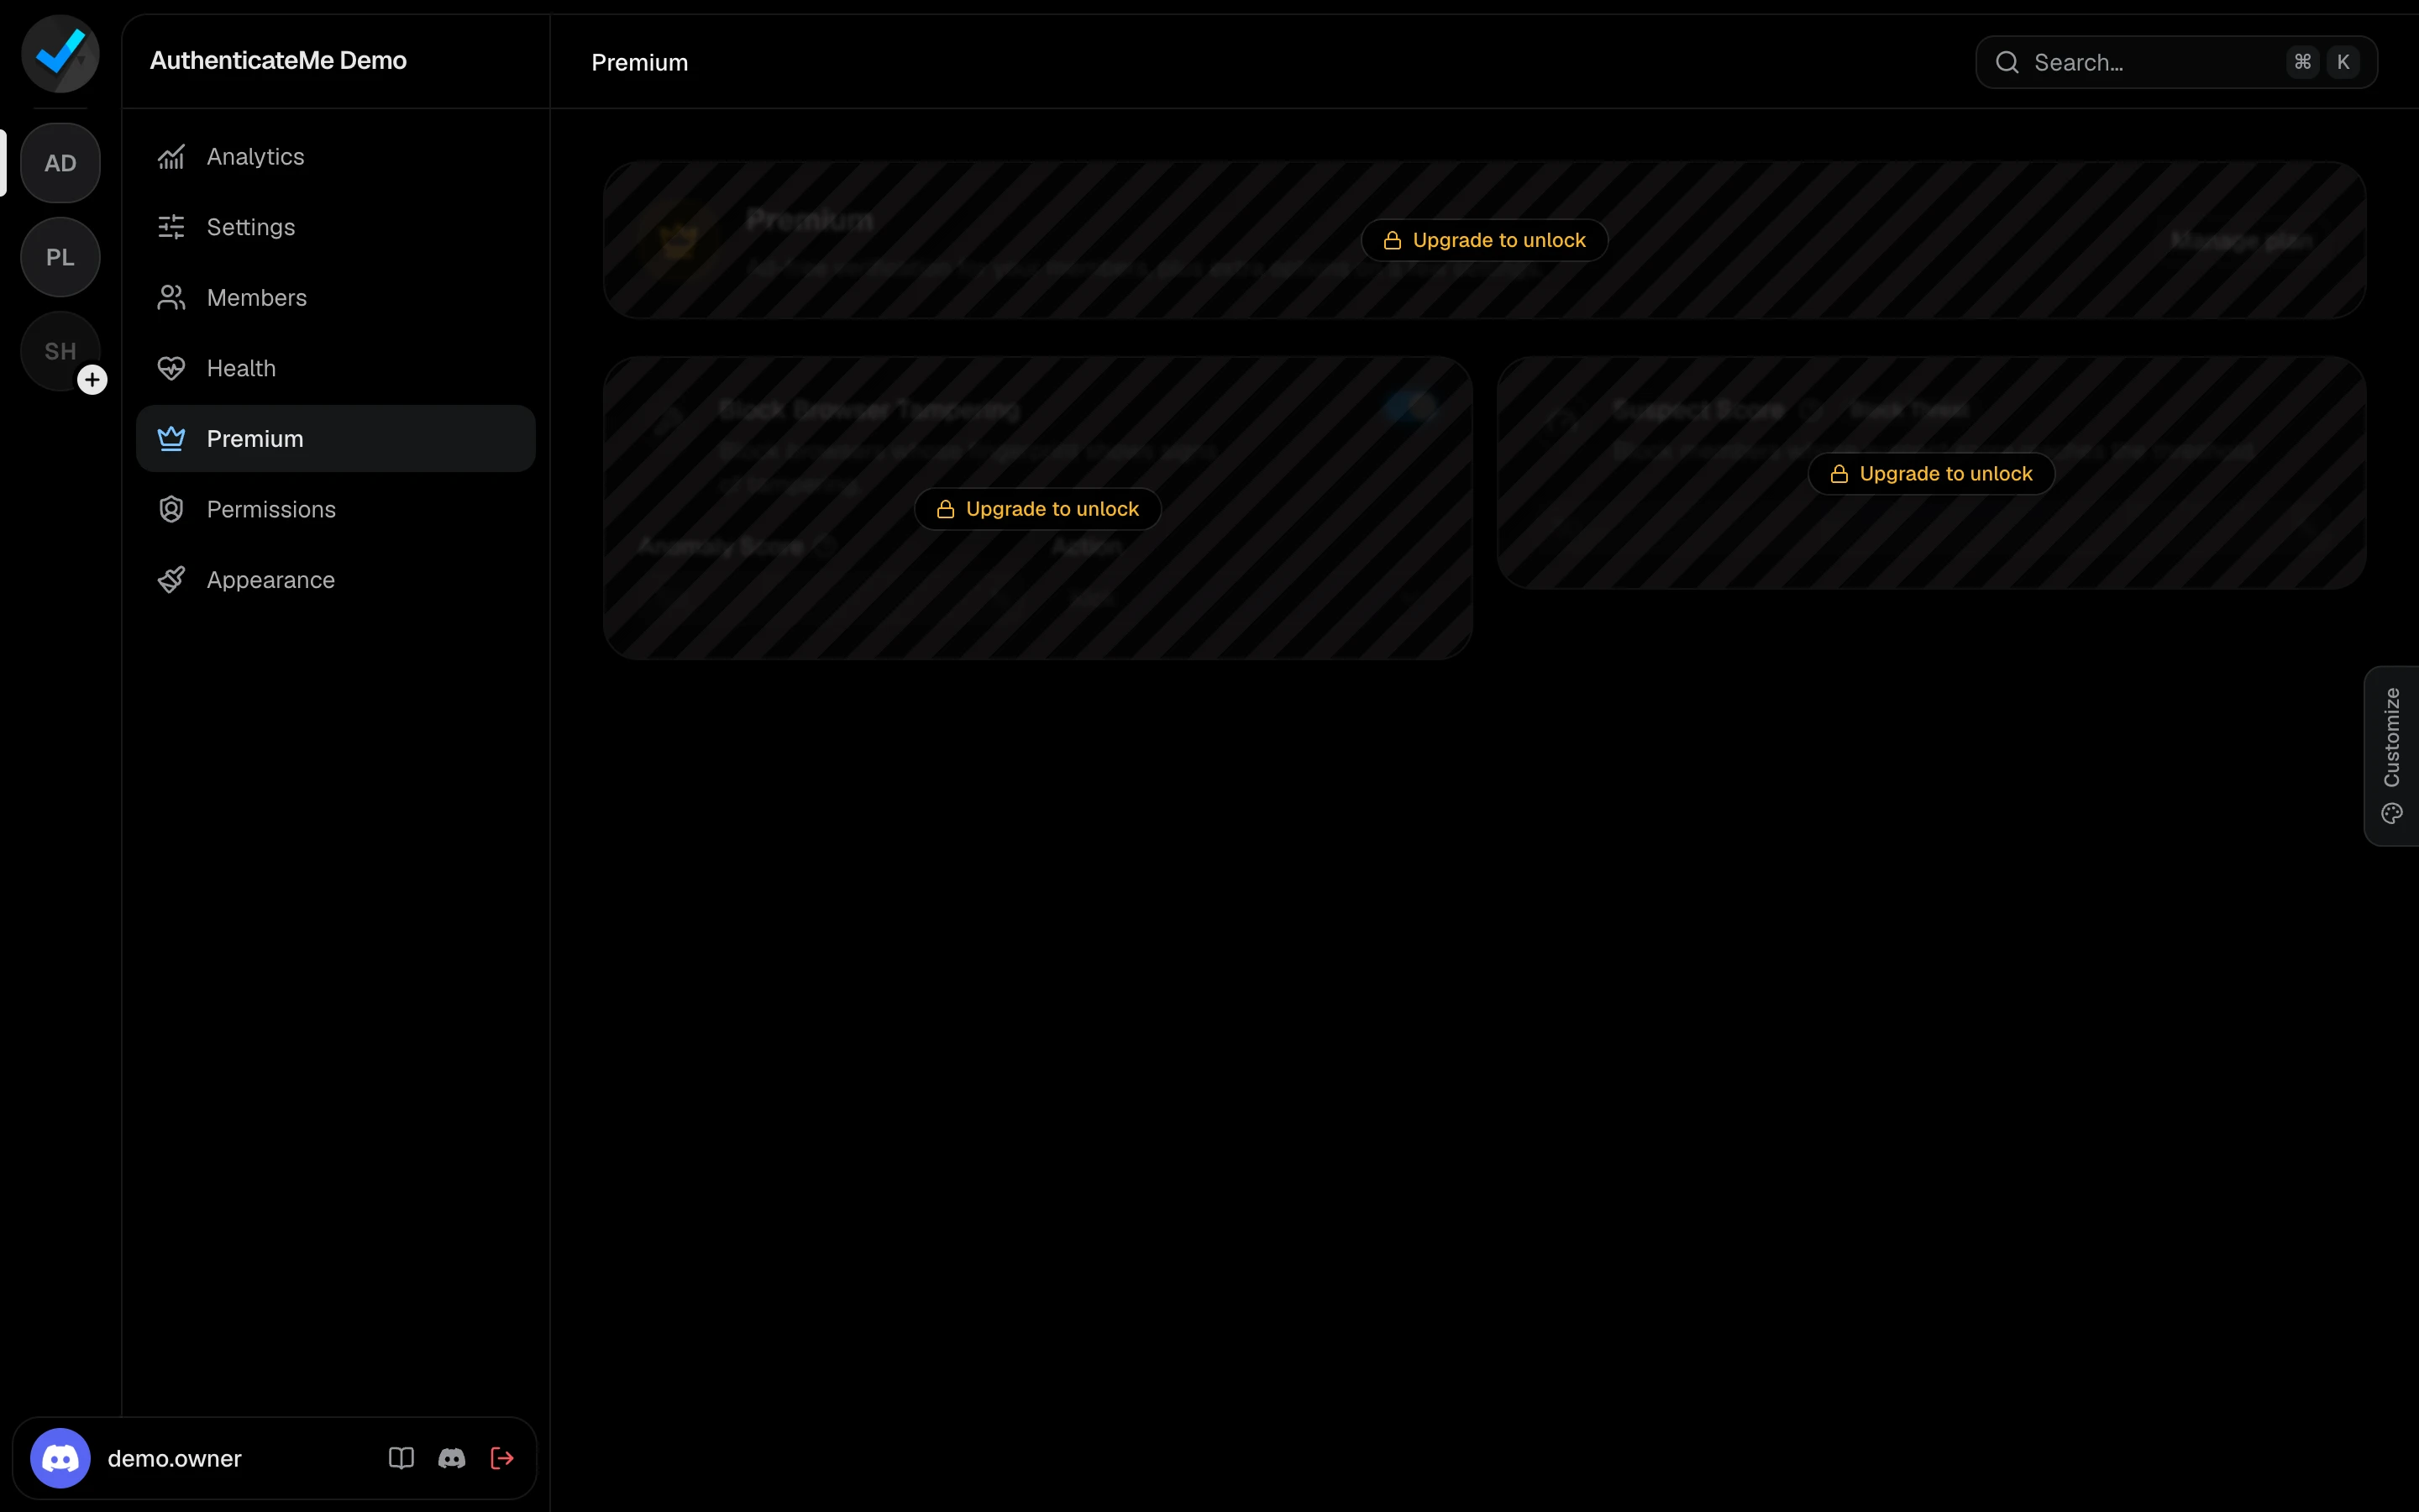Click the AuthenticateMe Demo title
This screenshot has width=2419, height=1512.
coord(278,60)
